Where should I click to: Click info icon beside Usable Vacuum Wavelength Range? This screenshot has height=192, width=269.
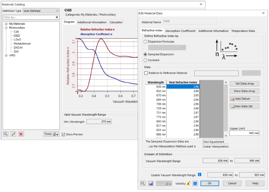pos(199,175)
